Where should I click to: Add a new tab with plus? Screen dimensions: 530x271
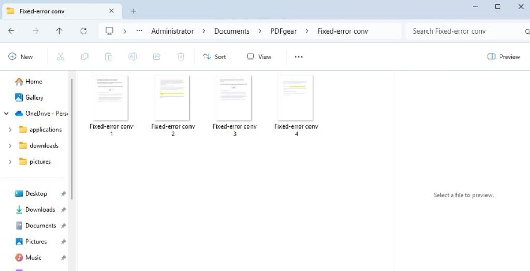coord(134,11)
